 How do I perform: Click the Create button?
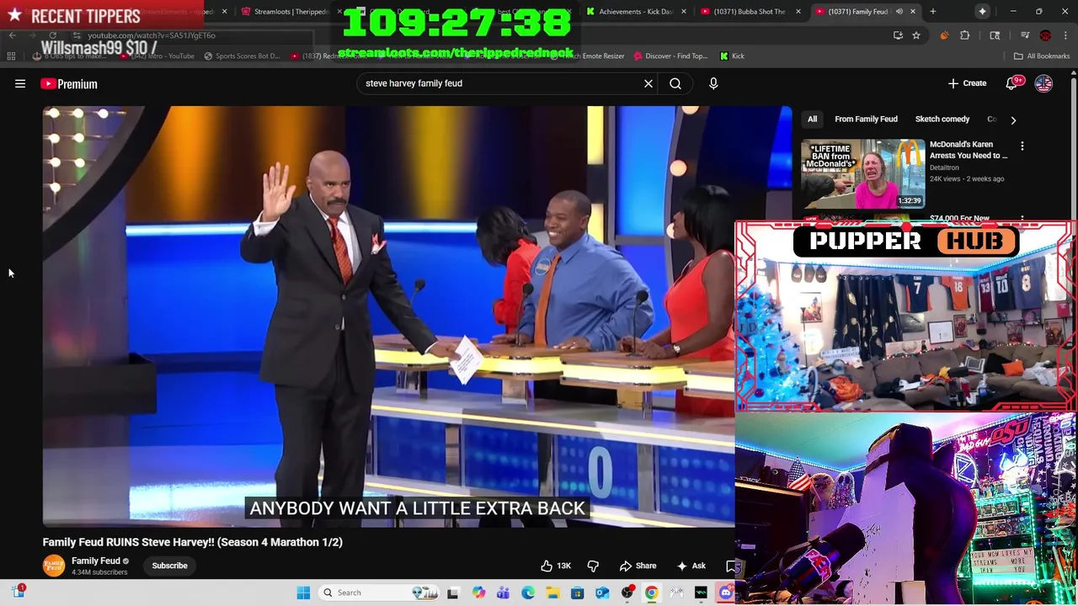(x=967, y=83)
